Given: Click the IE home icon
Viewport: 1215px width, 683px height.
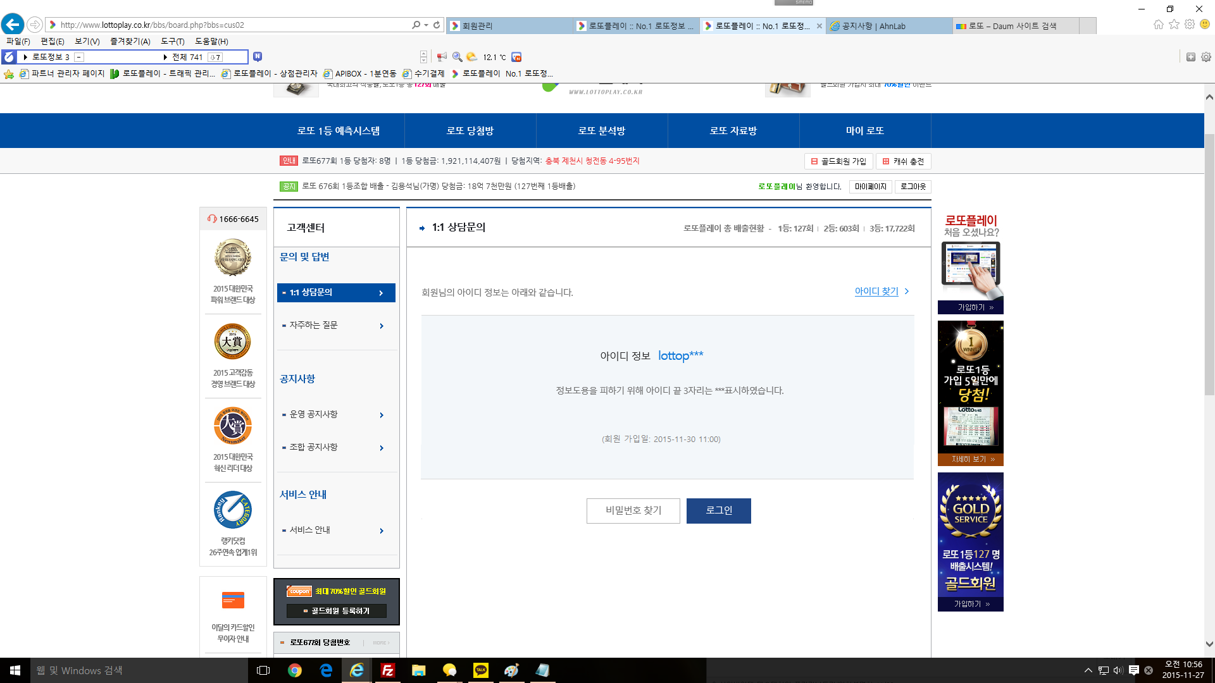Looking at the screenshot, I should (x=1158, y=25).
